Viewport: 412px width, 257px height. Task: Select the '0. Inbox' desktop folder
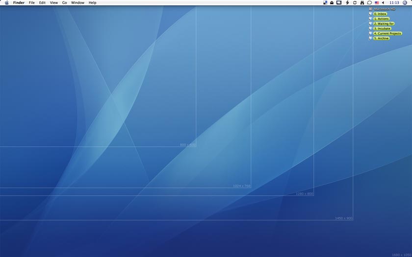380,14
